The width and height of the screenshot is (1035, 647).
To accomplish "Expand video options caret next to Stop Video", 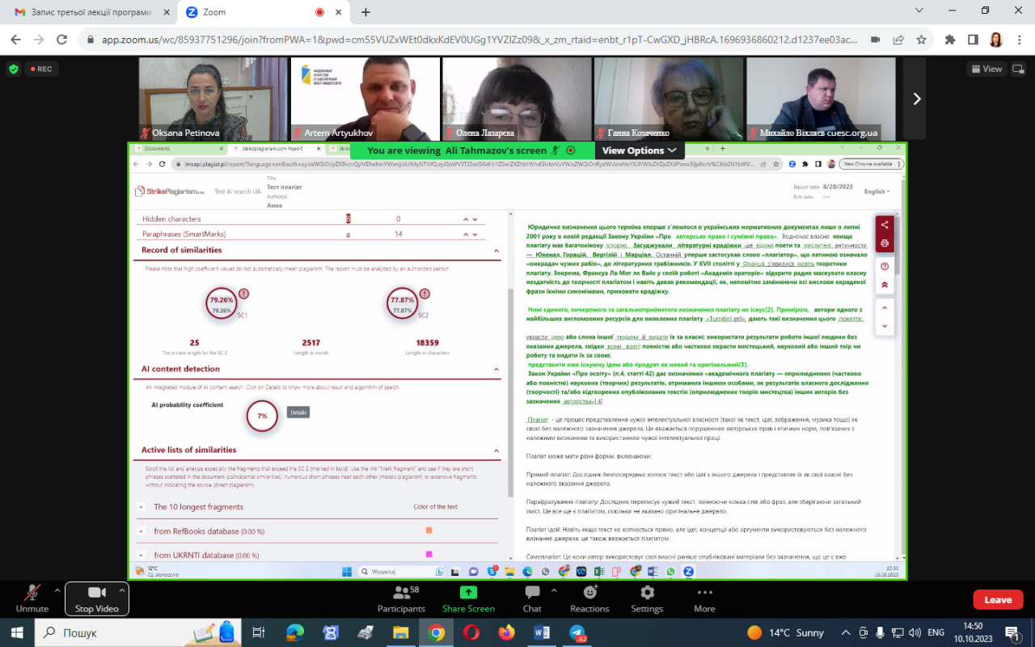I will [x=124, y=591].
